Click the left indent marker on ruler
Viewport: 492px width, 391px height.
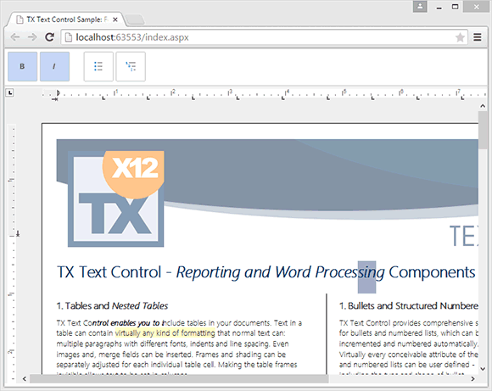(x=54, y=99)
